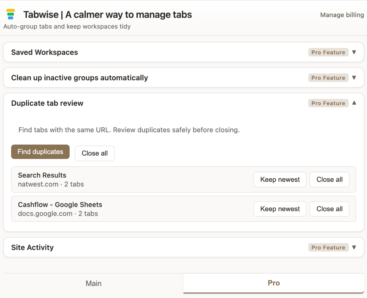This screenshot has height=298, width=367.
Task: Keep newest tab for natwest.com Search Results
Action: pos(280,180)
